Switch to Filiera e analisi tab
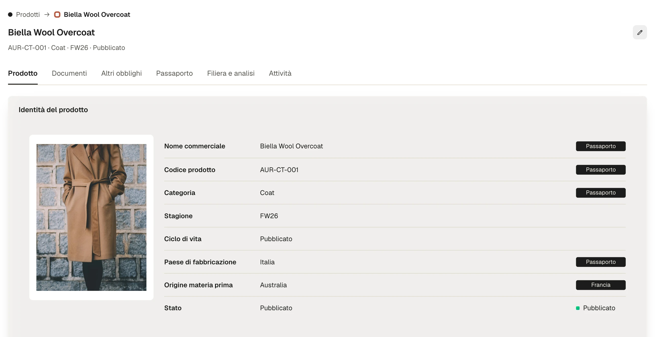This screenshot has height=337, width=655. click(231, 73)
